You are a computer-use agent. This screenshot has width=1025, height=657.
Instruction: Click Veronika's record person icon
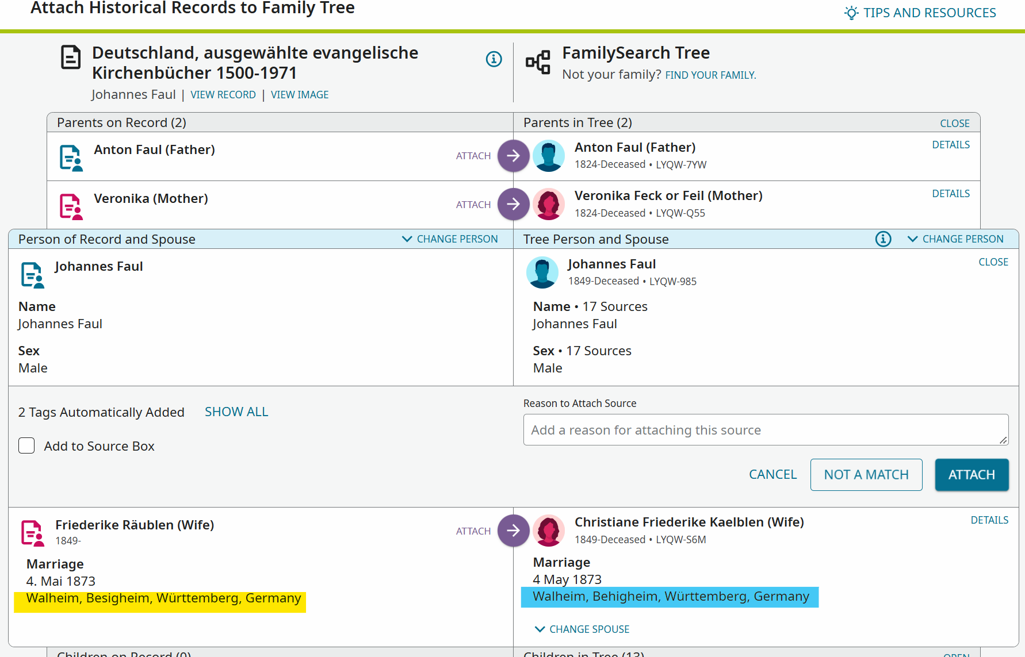click(x=71, y=207)
